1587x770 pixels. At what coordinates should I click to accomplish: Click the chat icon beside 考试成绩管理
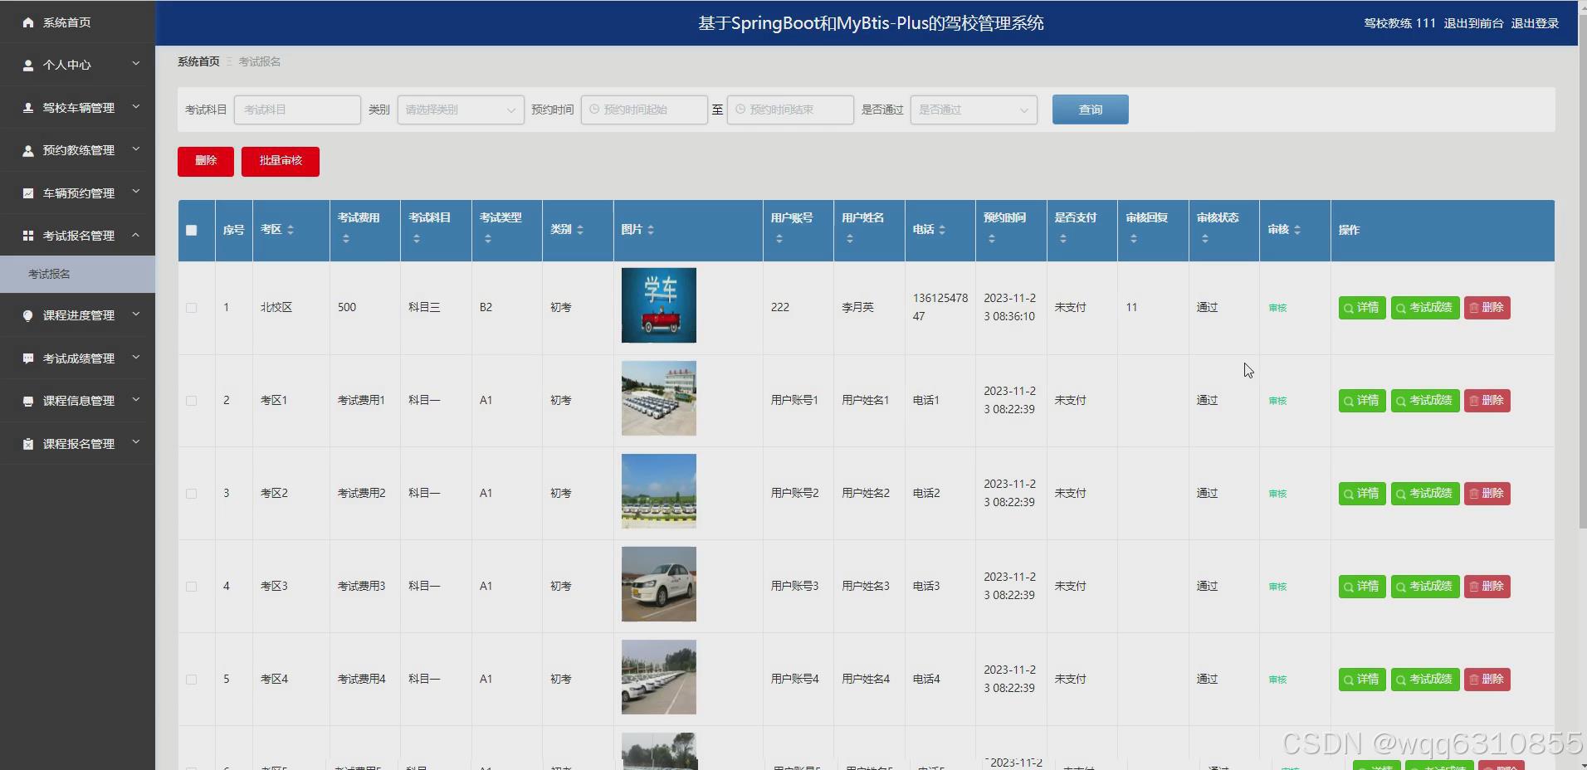pyautogui.click(x=28, y=358)
